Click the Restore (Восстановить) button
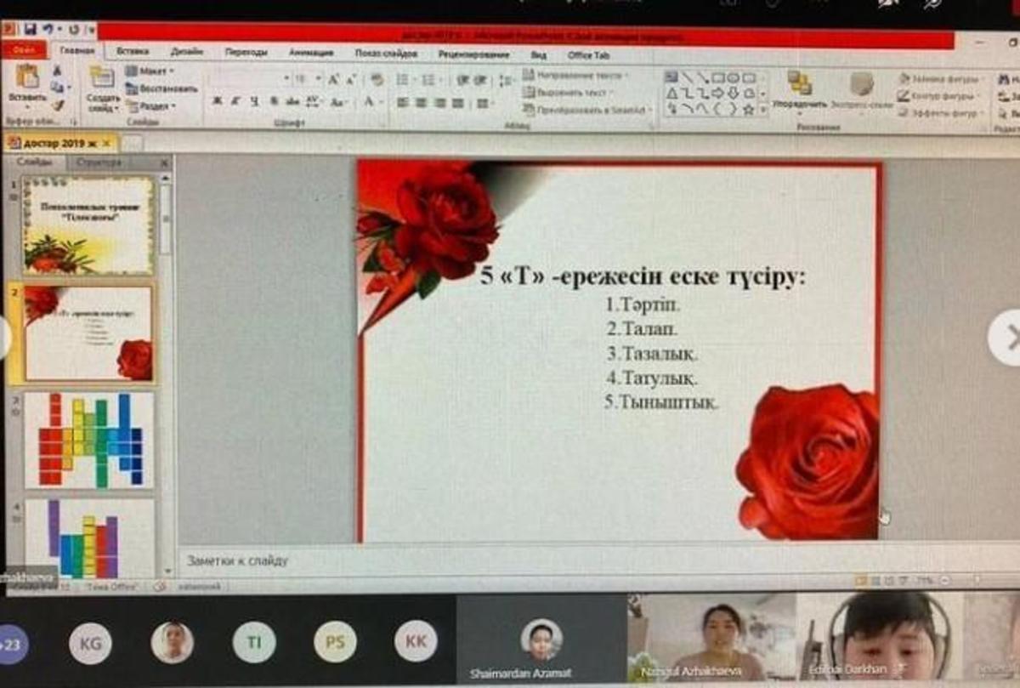This screenshot has height=688, width=1020. [x=161, y=88]
